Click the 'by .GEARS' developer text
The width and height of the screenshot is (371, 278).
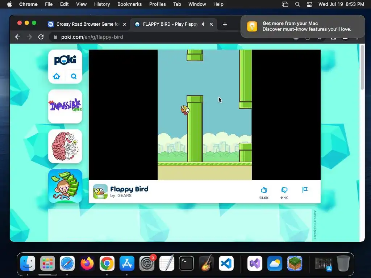pos(121,195)
